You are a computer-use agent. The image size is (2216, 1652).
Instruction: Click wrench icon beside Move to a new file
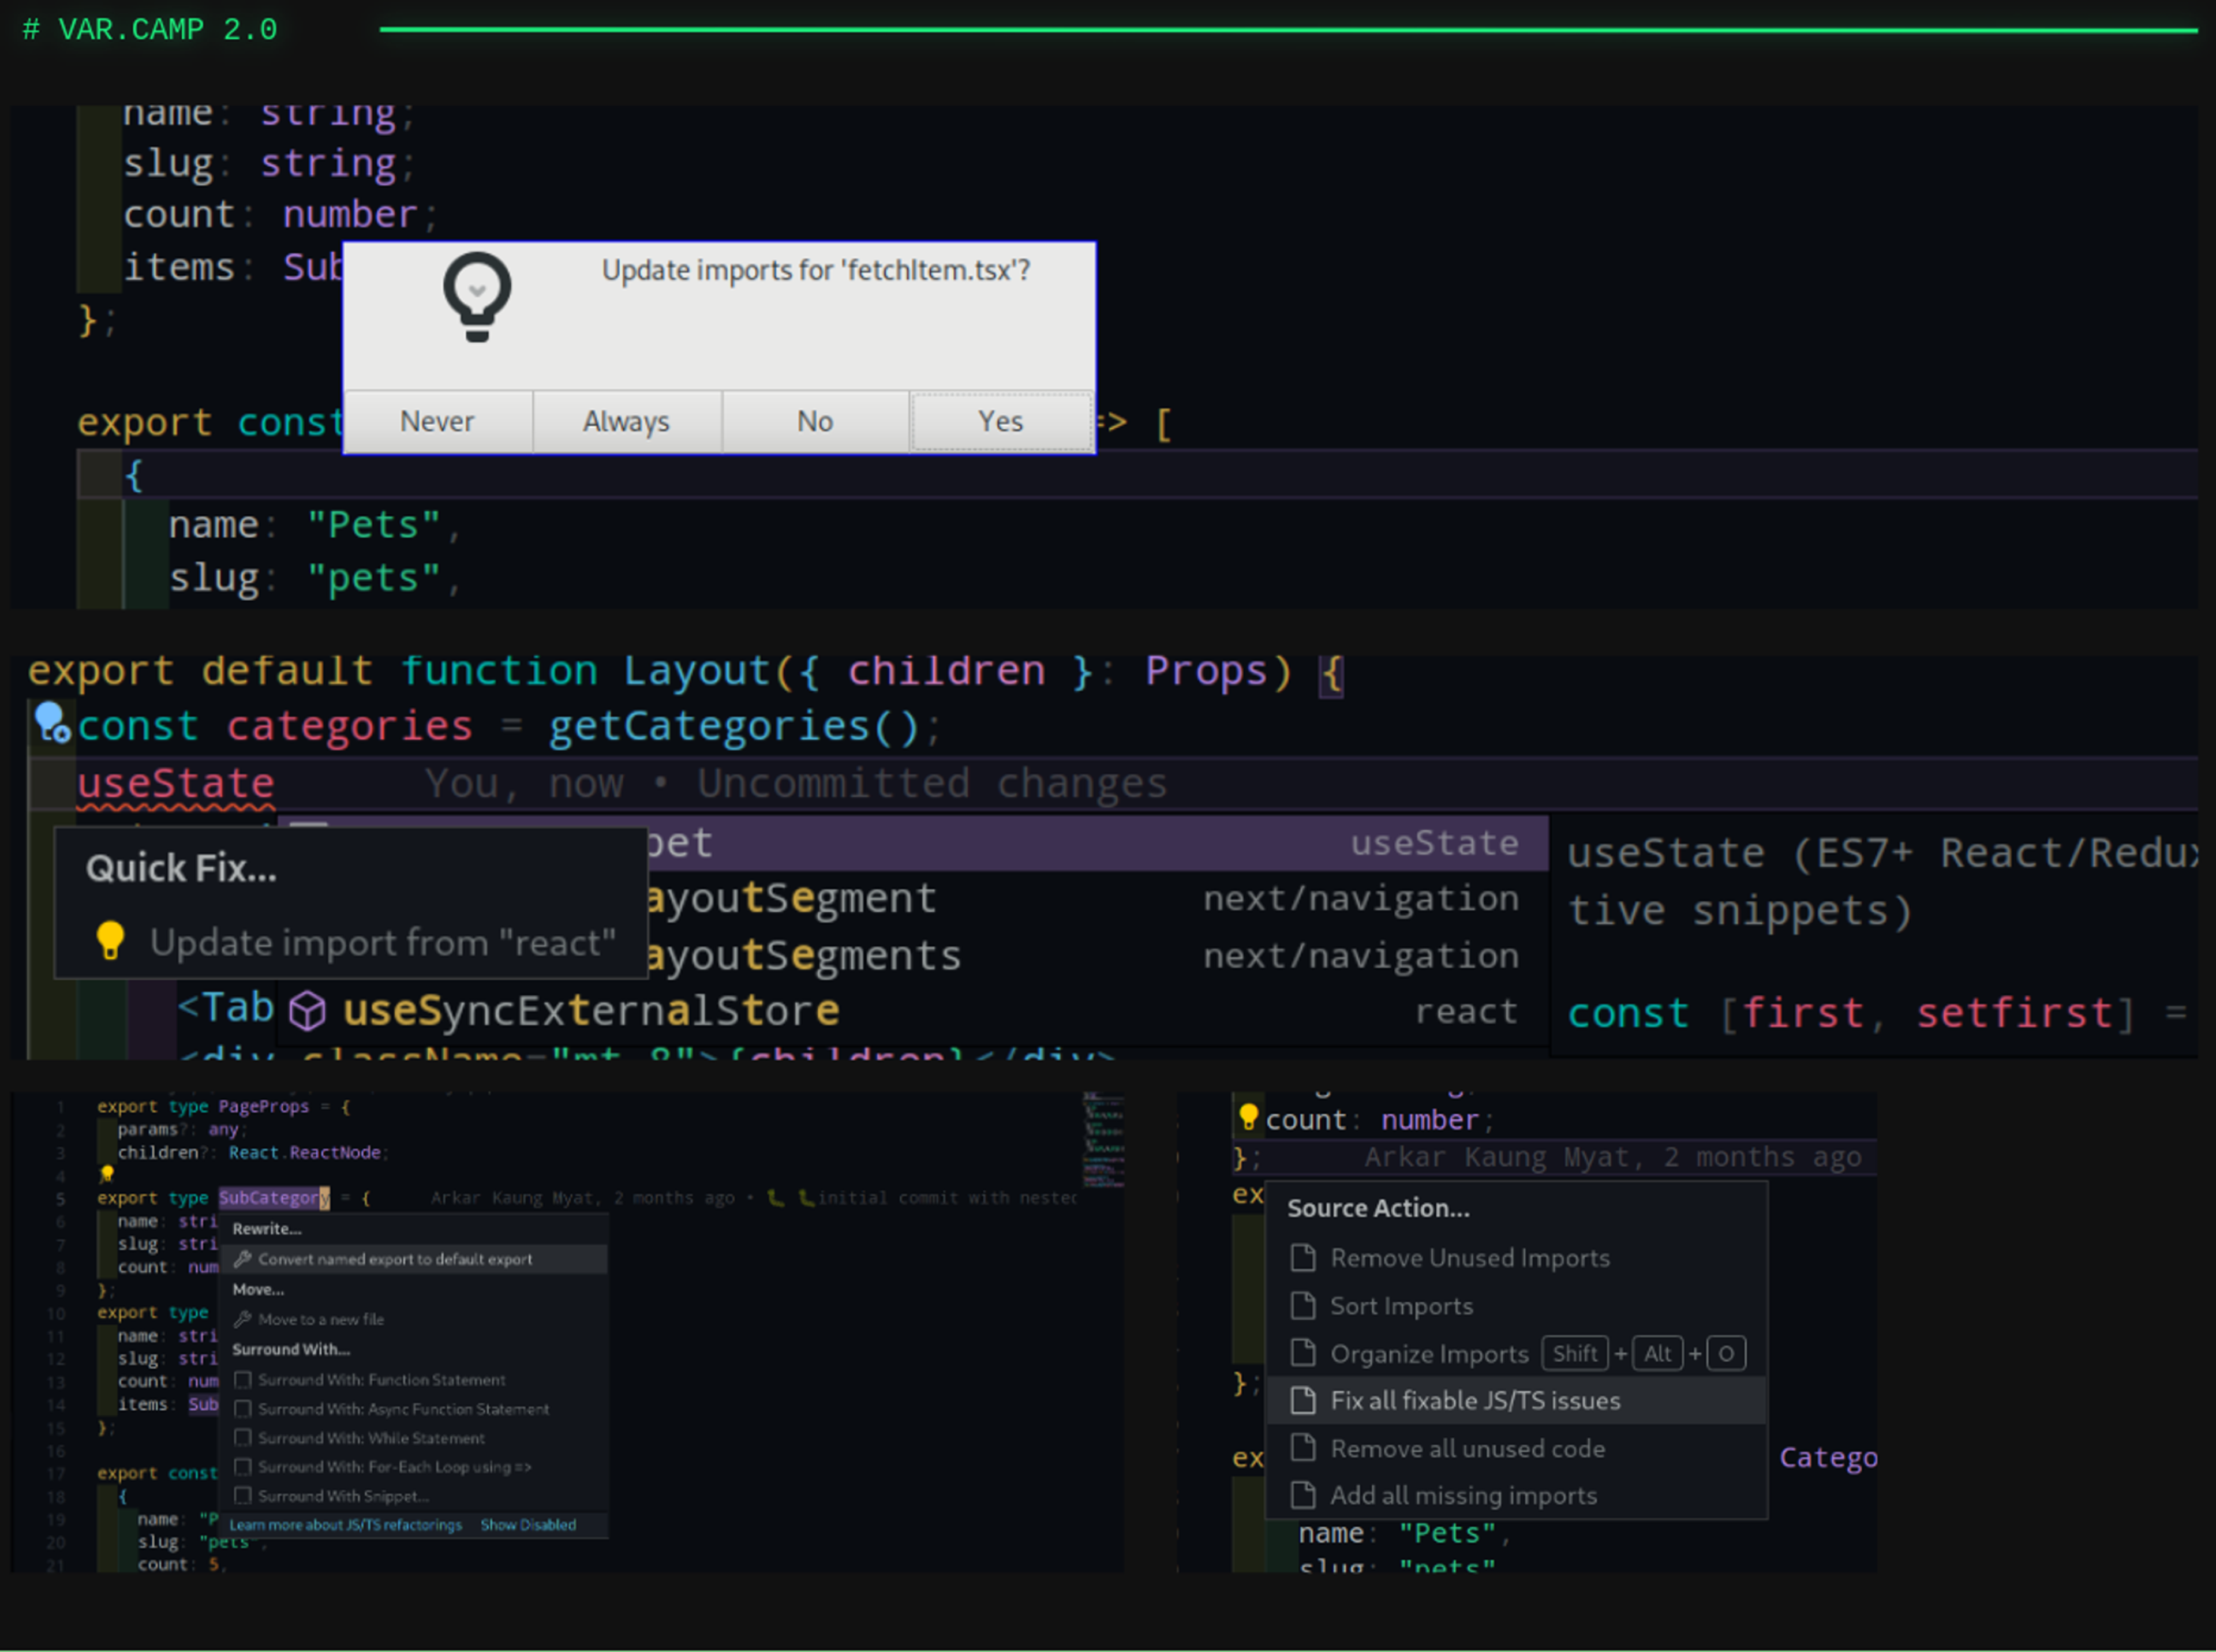242,1319
